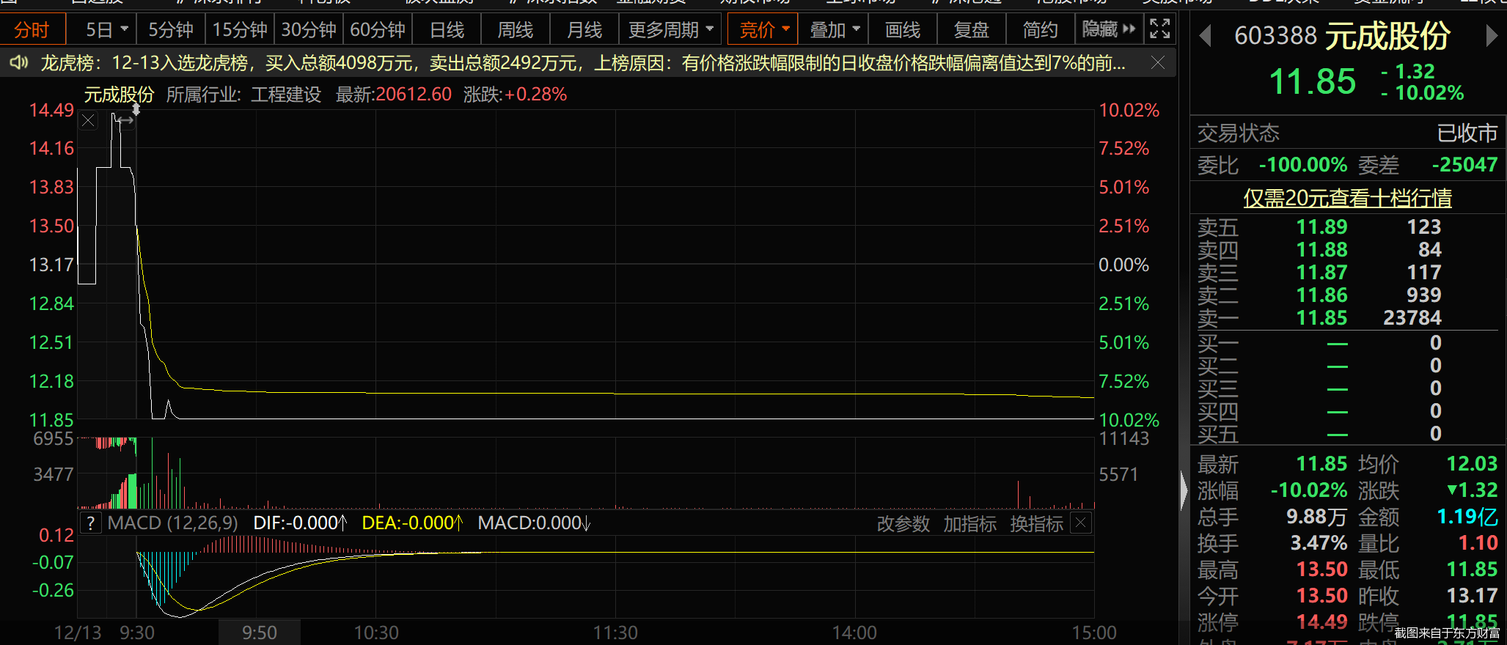Close the MACD indicator panel
The image size is (1507, 645).
coord(1080,523)
